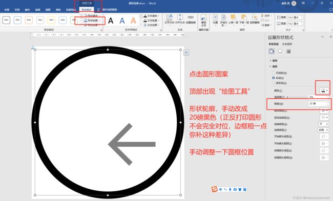
Task: Open the 文本效果 text effects option
Action: click(x=151, y=25)
